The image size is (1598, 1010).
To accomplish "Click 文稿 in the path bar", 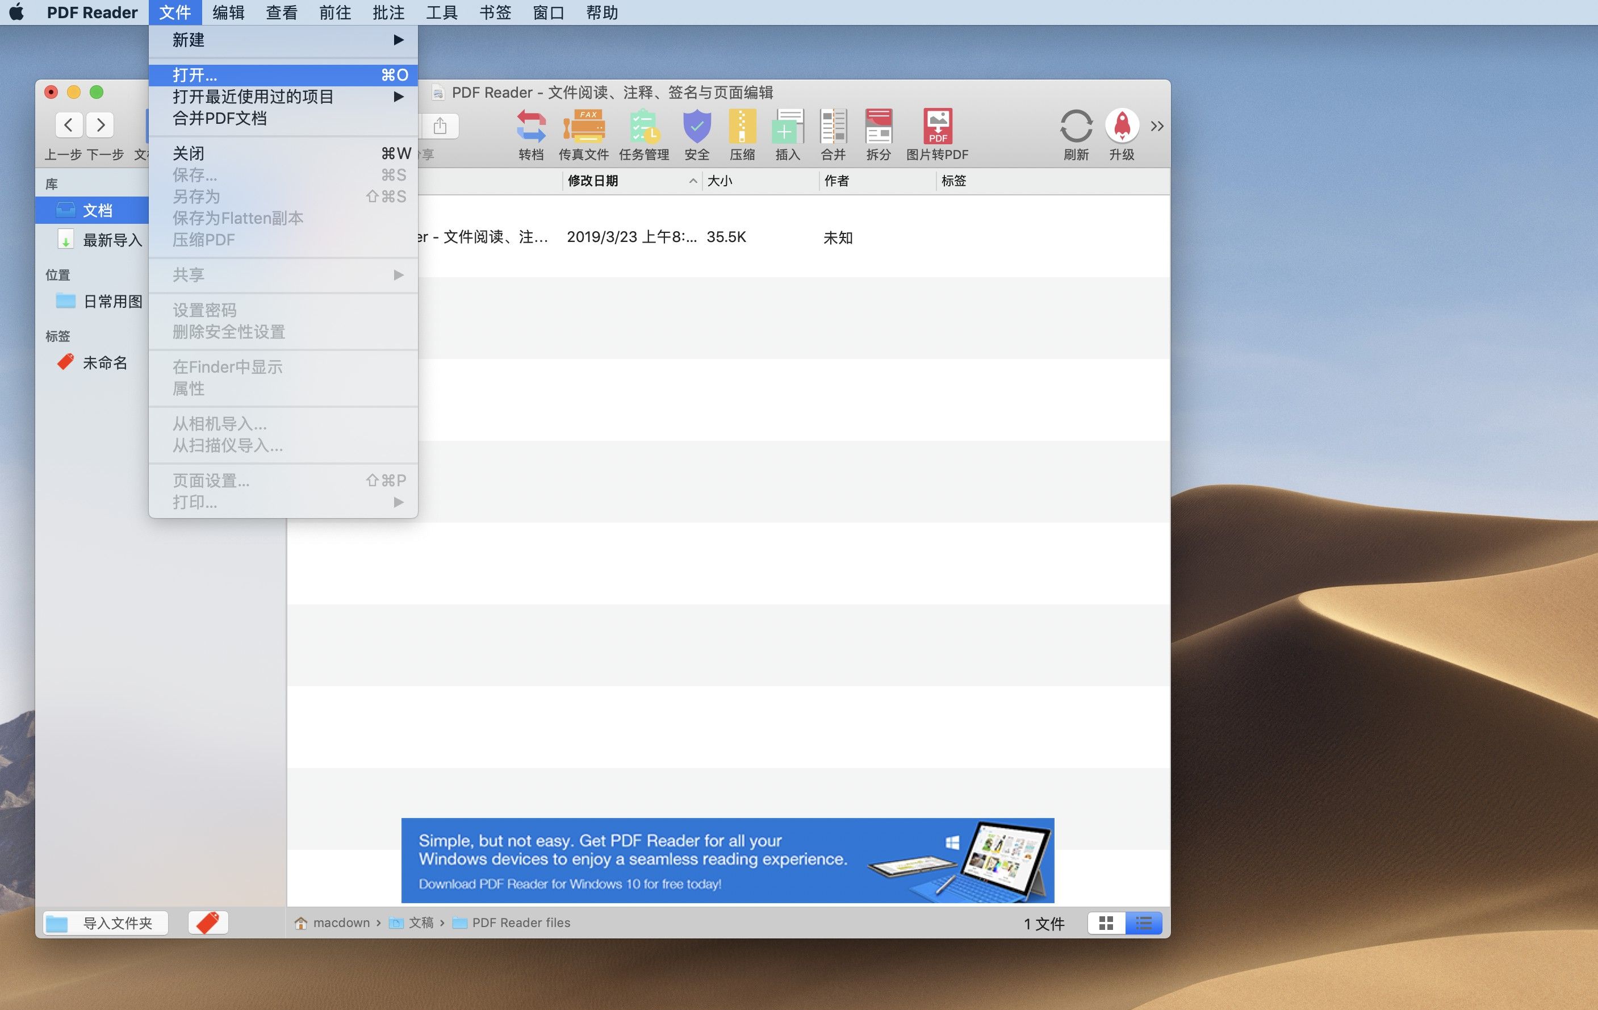I will 421,923.
